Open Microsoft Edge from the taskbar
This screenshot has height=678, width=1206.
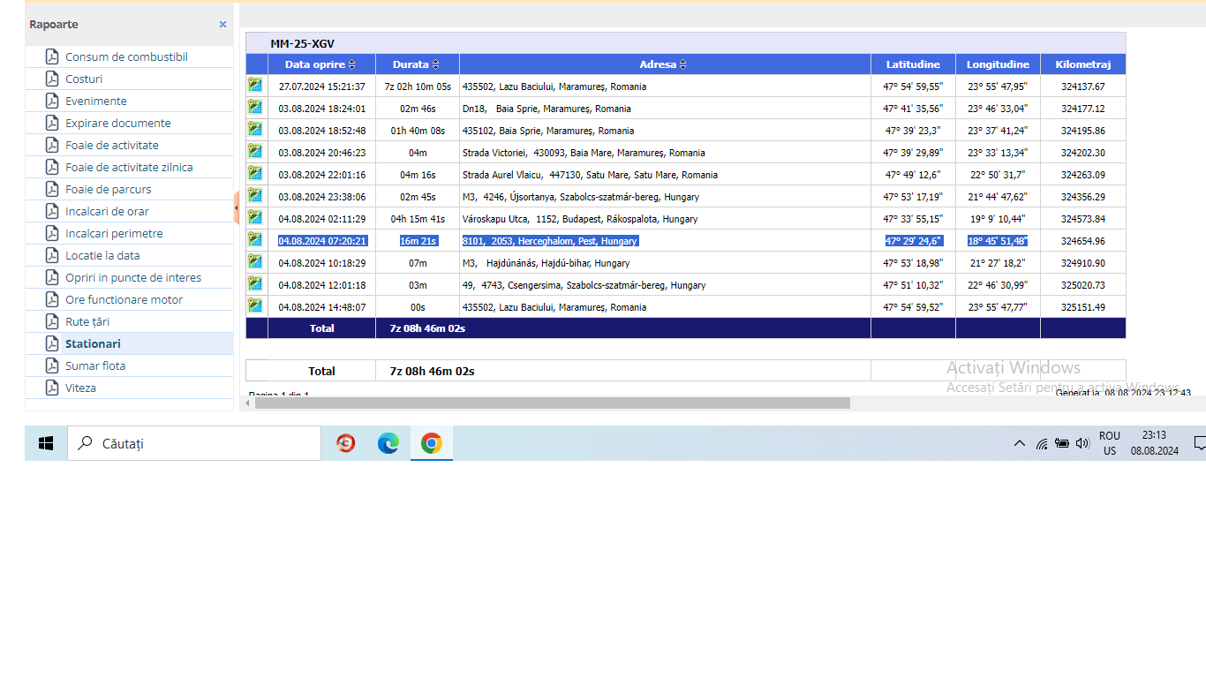tap(388, 443)
